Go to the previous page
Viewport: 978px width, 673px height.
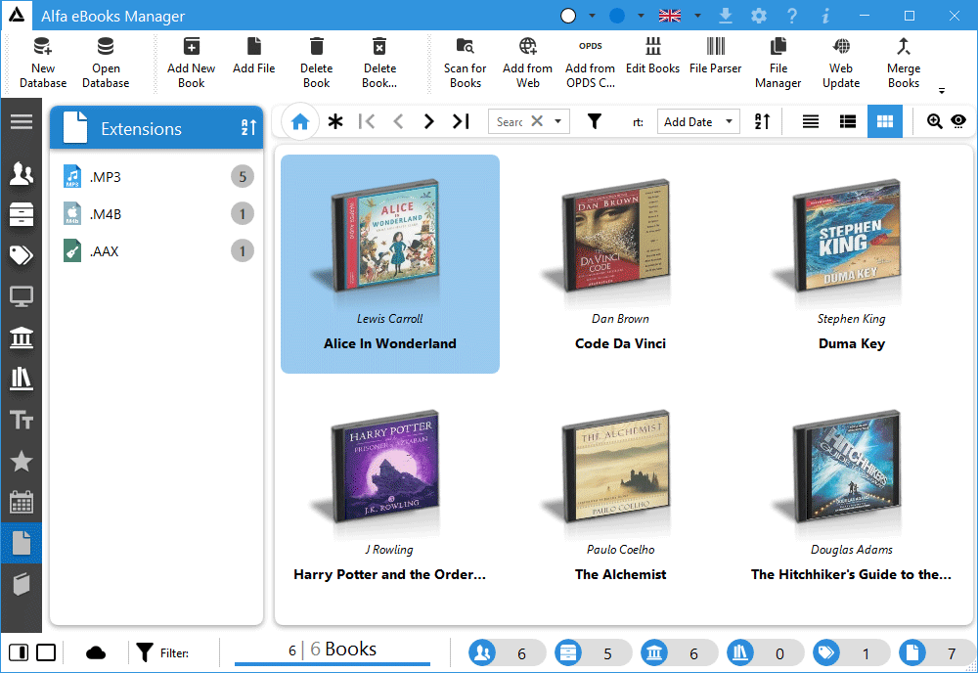399,121
